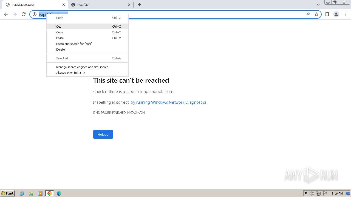Choose Paste from context menu
The width and height of the screenshot is (351, 197).
click(87, 38)
